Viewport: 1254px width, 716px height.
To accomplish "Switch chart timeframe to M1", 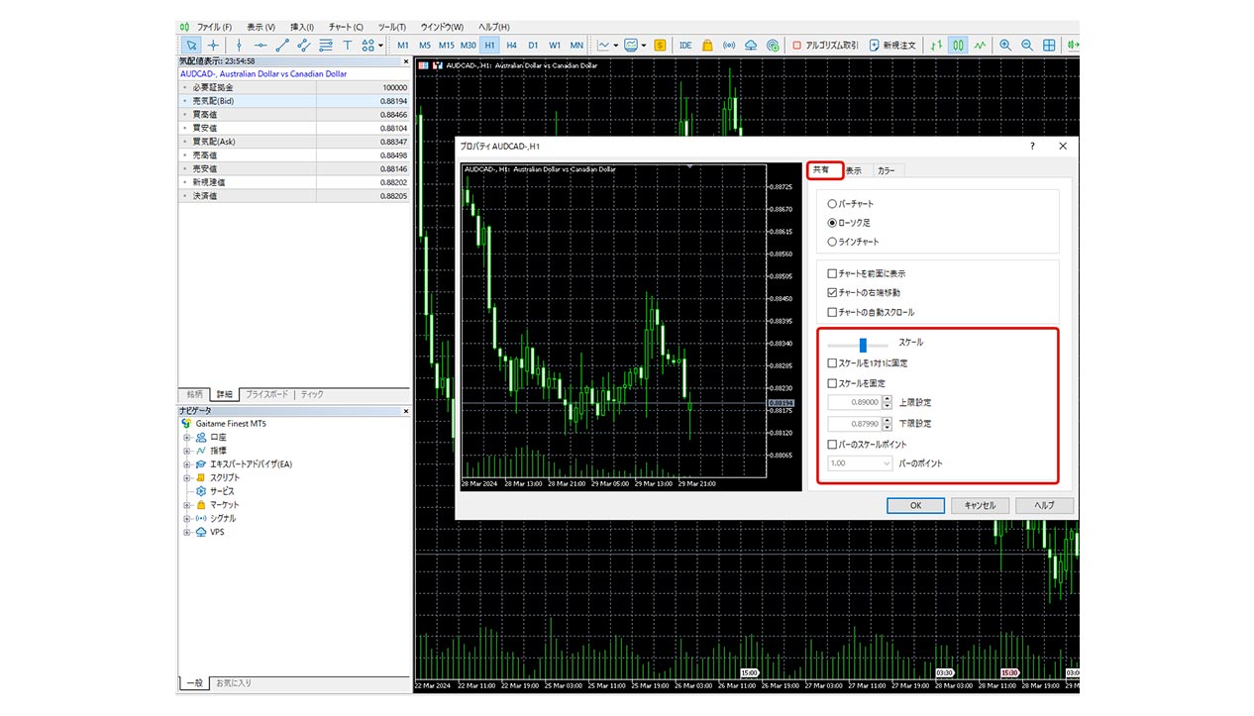I will point(403,46).
